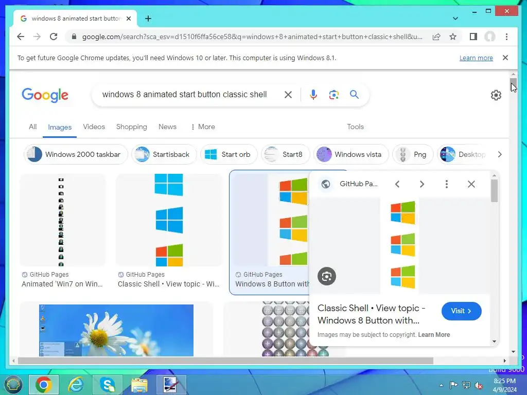Bookmark this page with the star icon

[453, 37]
